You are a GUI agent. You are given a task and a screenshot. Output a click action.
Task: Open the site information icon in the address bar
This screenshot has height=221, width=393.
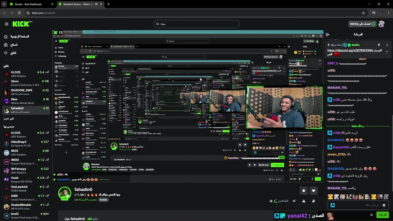click(28, 13)
